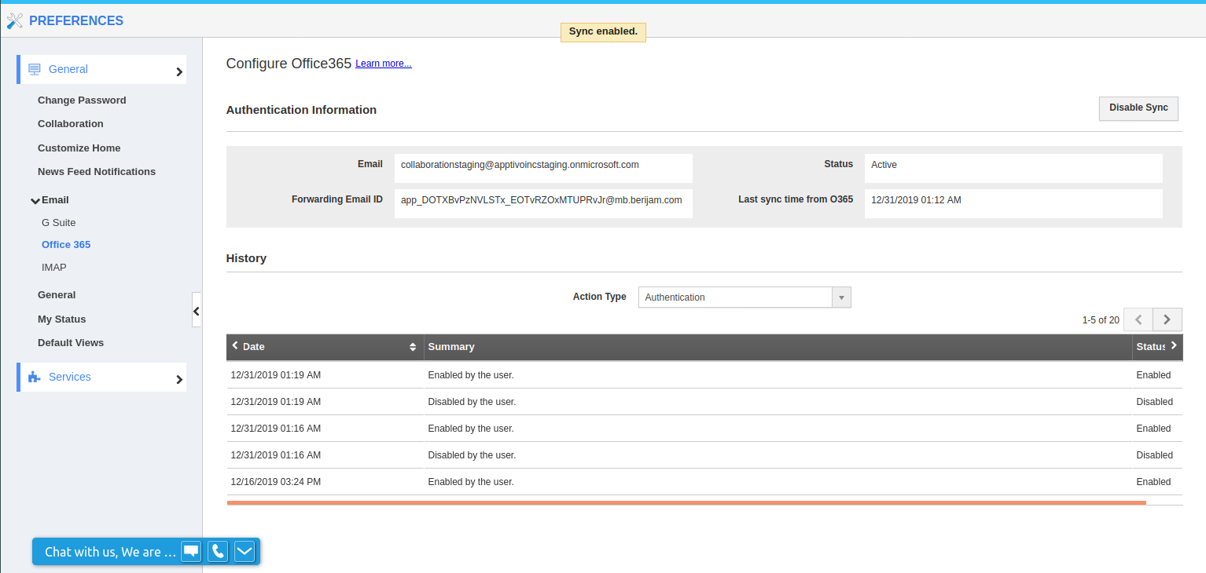1206x573 pixels.
Task: Click the orange horizontal scrollbar under table
Action: (x=686, y=502)
